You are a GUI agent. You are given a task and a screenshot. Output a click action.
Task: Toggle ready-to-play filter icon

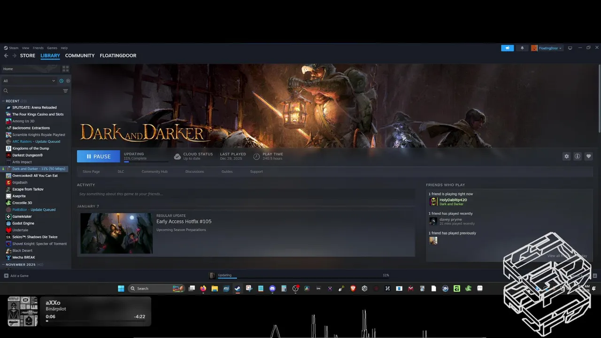tap(68, 81)
